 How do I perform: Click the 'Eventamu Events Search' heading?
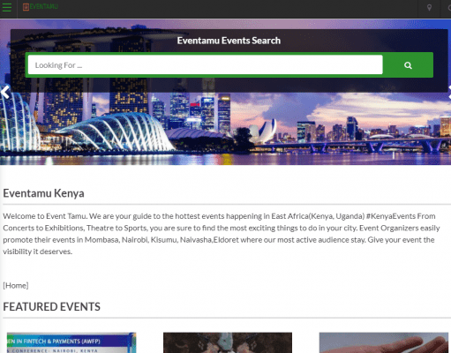pos(229,41)
